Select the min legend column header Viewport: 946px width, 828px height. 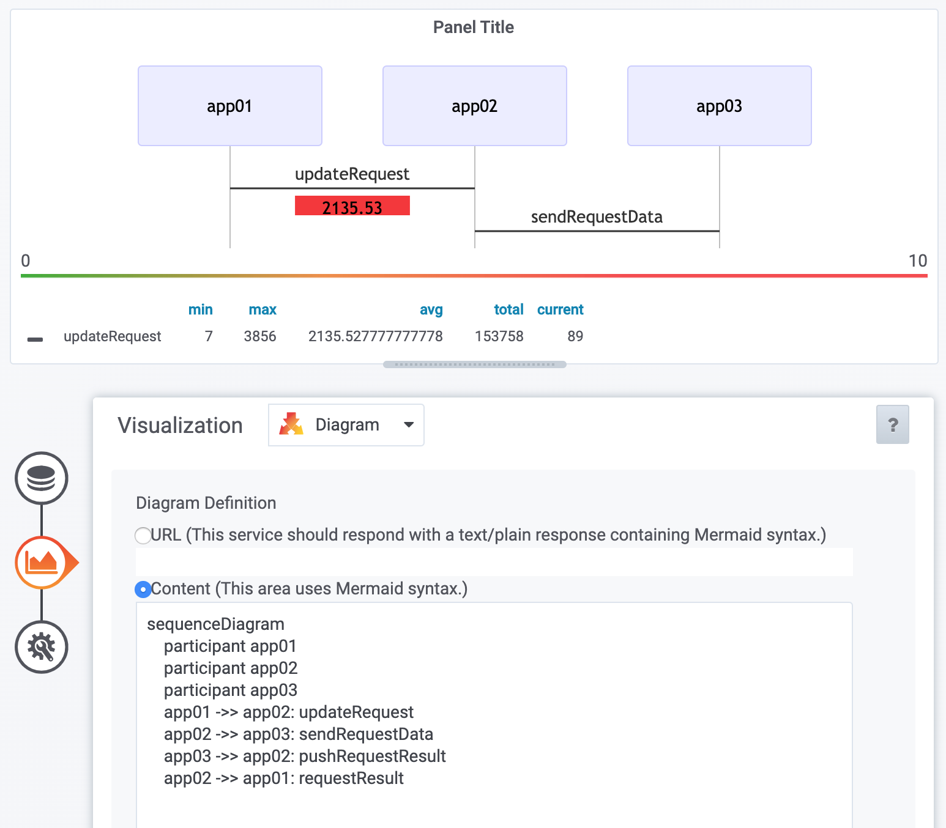click(201, 309)
